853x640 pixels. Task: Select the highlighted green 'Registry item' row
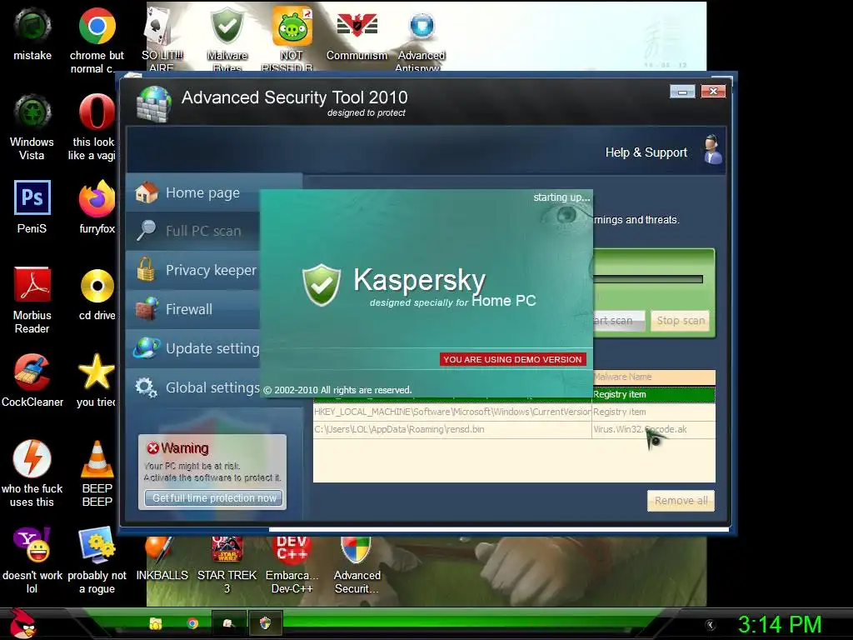(x=654, y=394)
